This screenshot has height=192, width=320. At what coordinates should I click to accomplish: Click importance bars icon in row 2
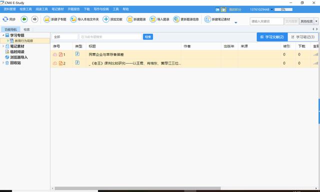[315, 63]
